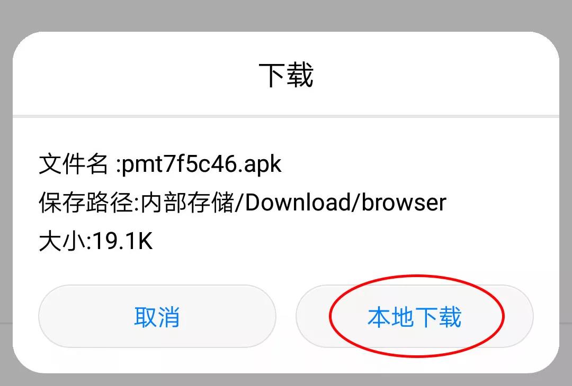Click the 19.1K file size value

tap(122, 241)
